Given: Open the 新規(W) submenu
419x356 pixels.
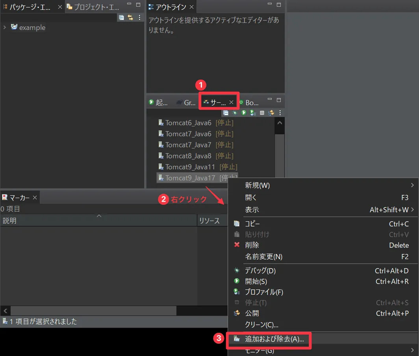Looking at the screenshot, I should (x=323, y=185).
